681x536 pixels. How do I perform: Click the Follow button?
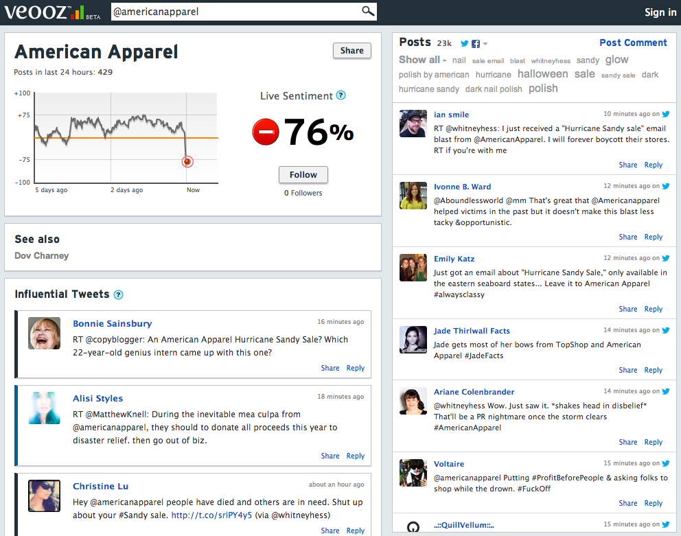pyautogui.click(x=303, y=174)
